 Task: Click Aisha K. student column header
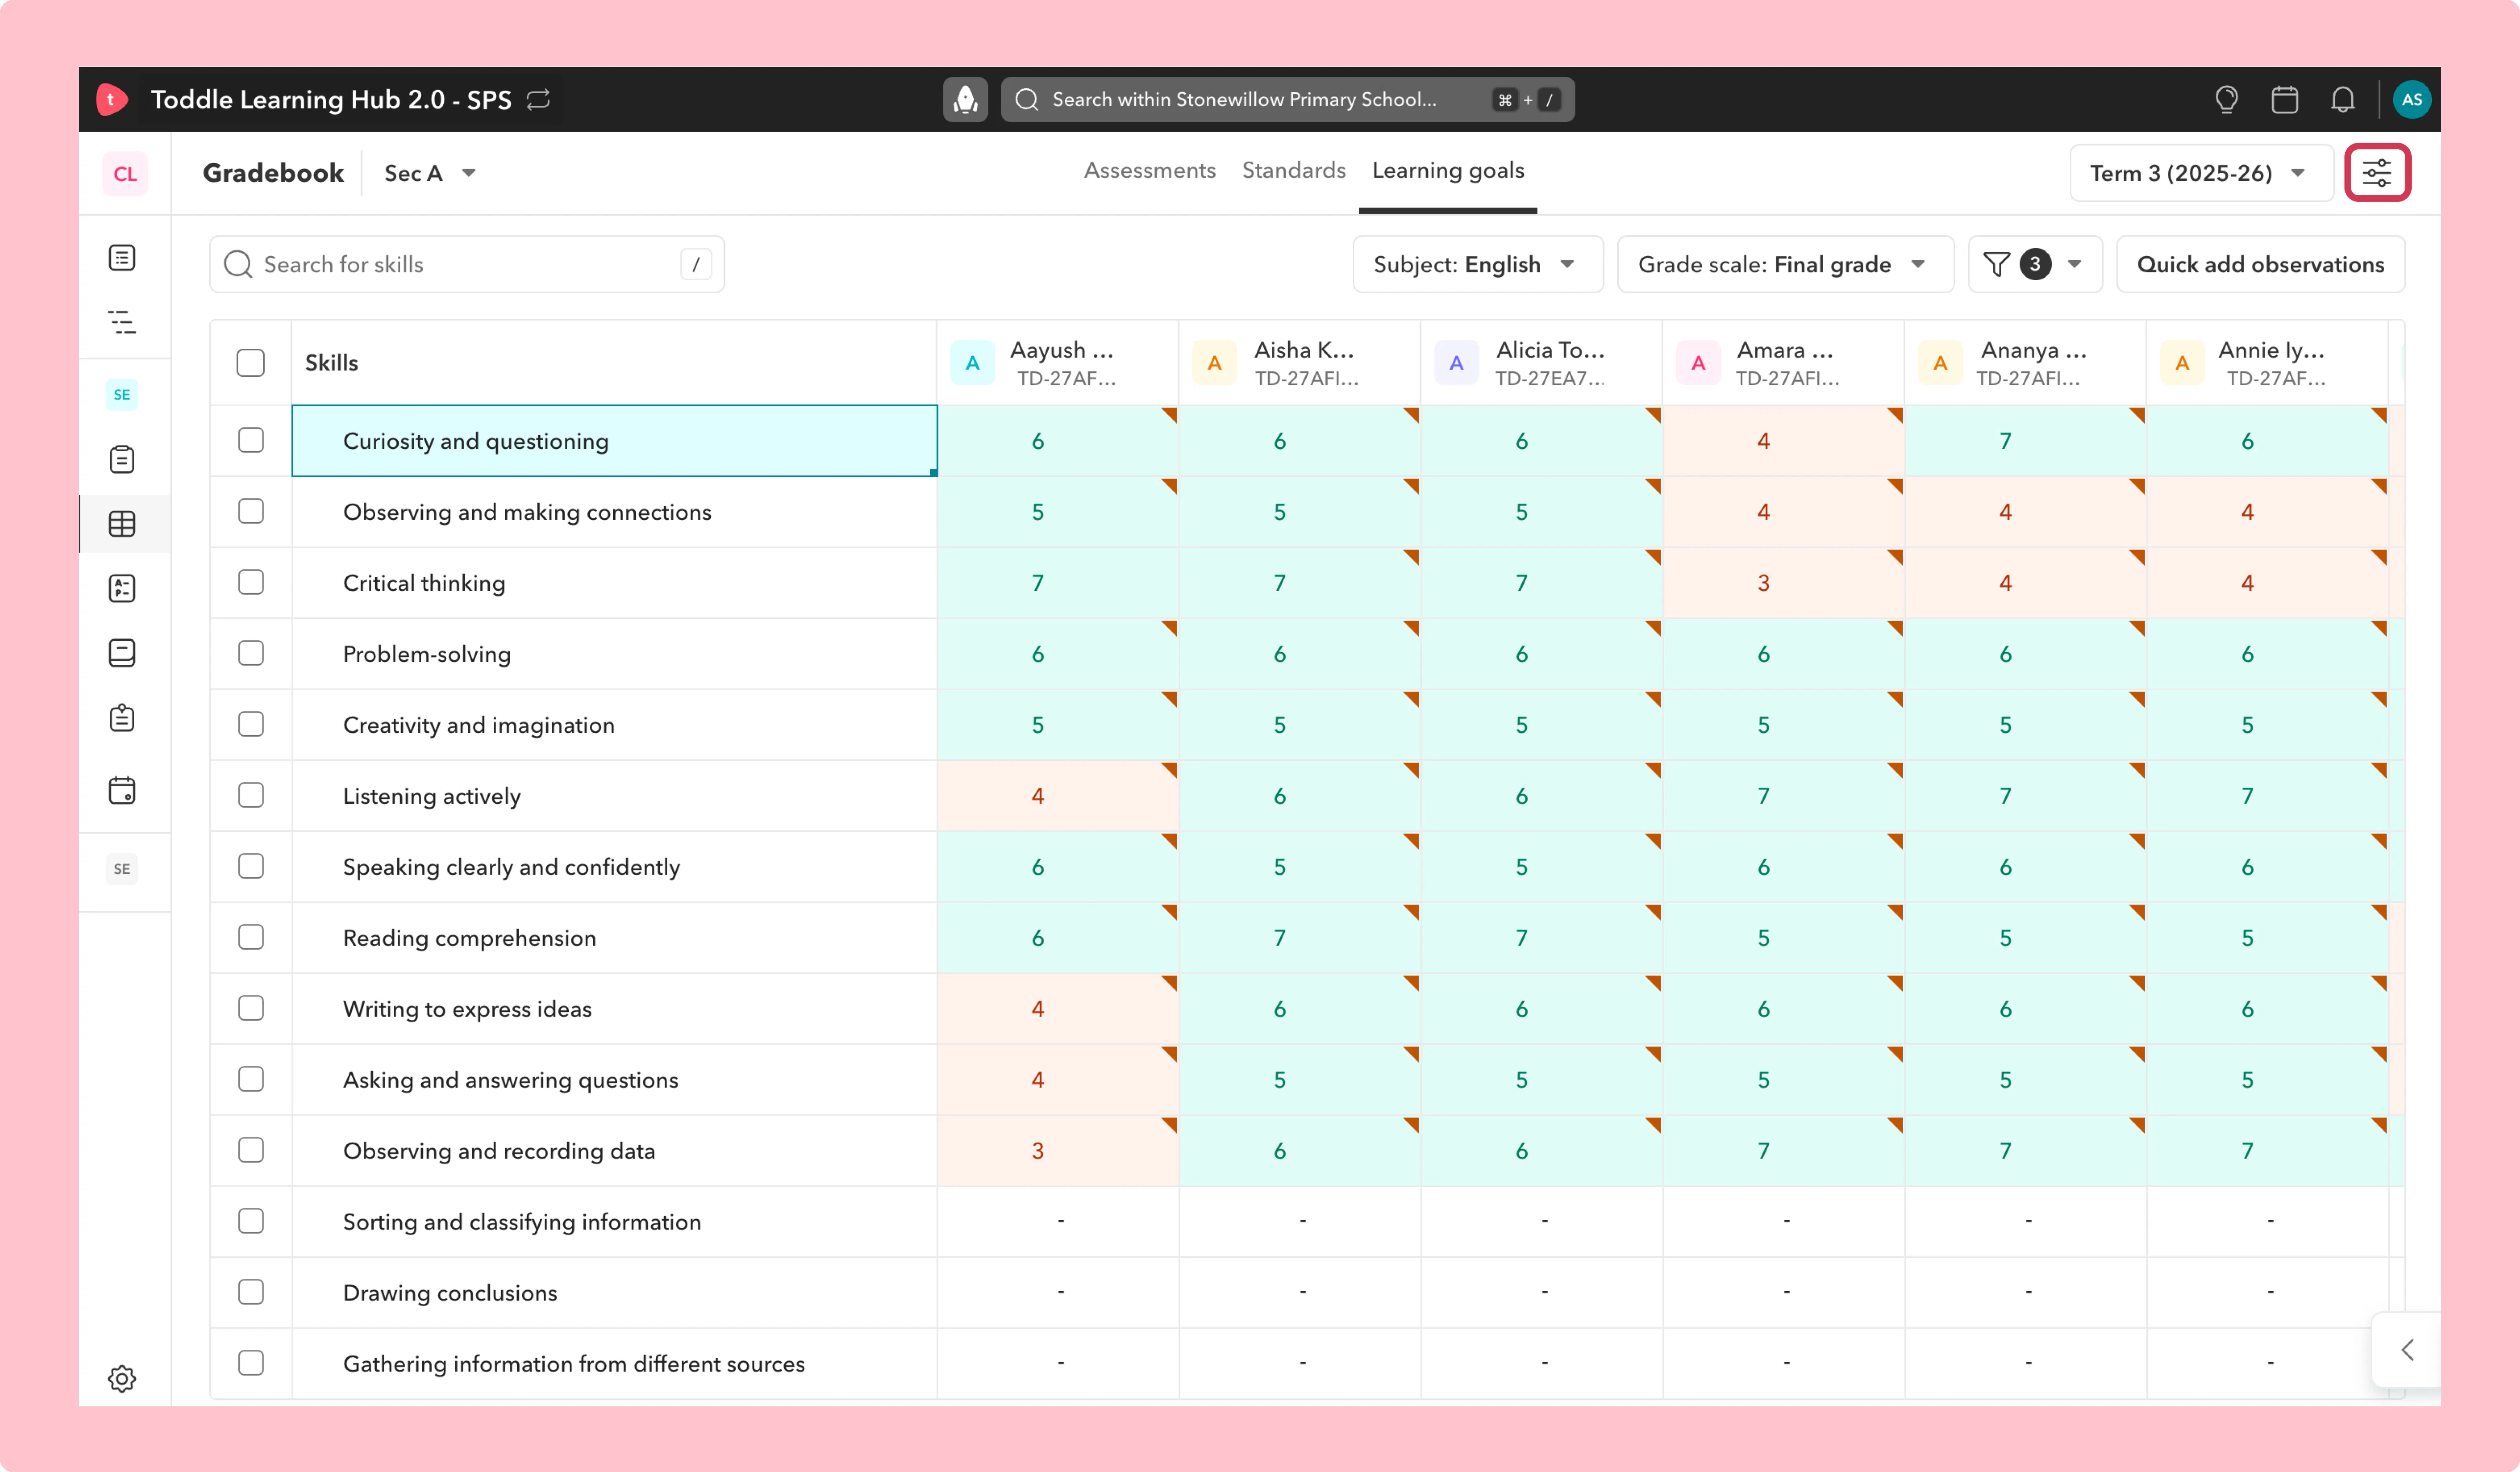(1300, 363)
